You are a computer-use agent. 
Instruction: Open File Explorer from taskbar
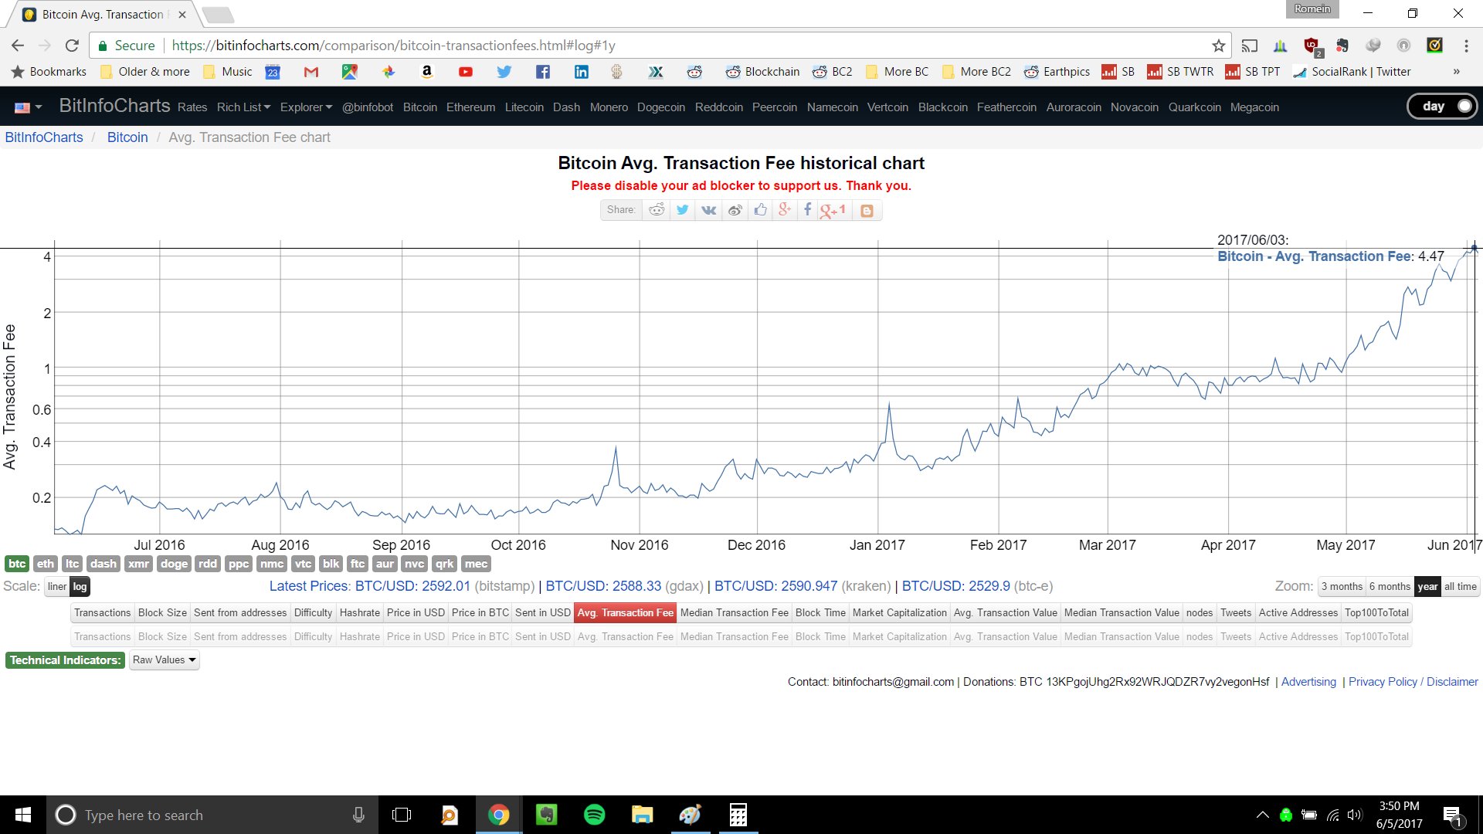[x=642, y=815]
